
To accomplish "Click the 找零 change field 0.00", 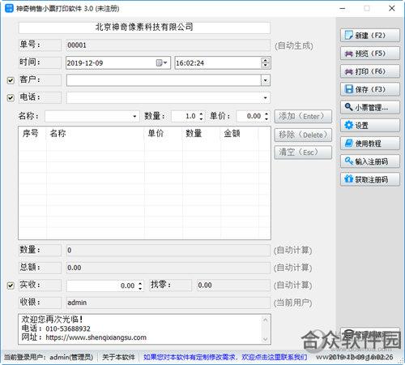I will coord(233,286).
